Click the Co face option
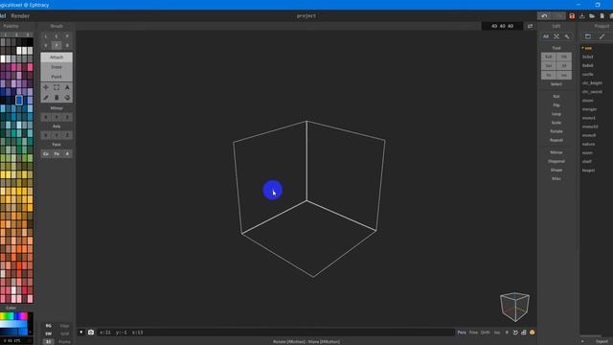 [x=46, y=153]
